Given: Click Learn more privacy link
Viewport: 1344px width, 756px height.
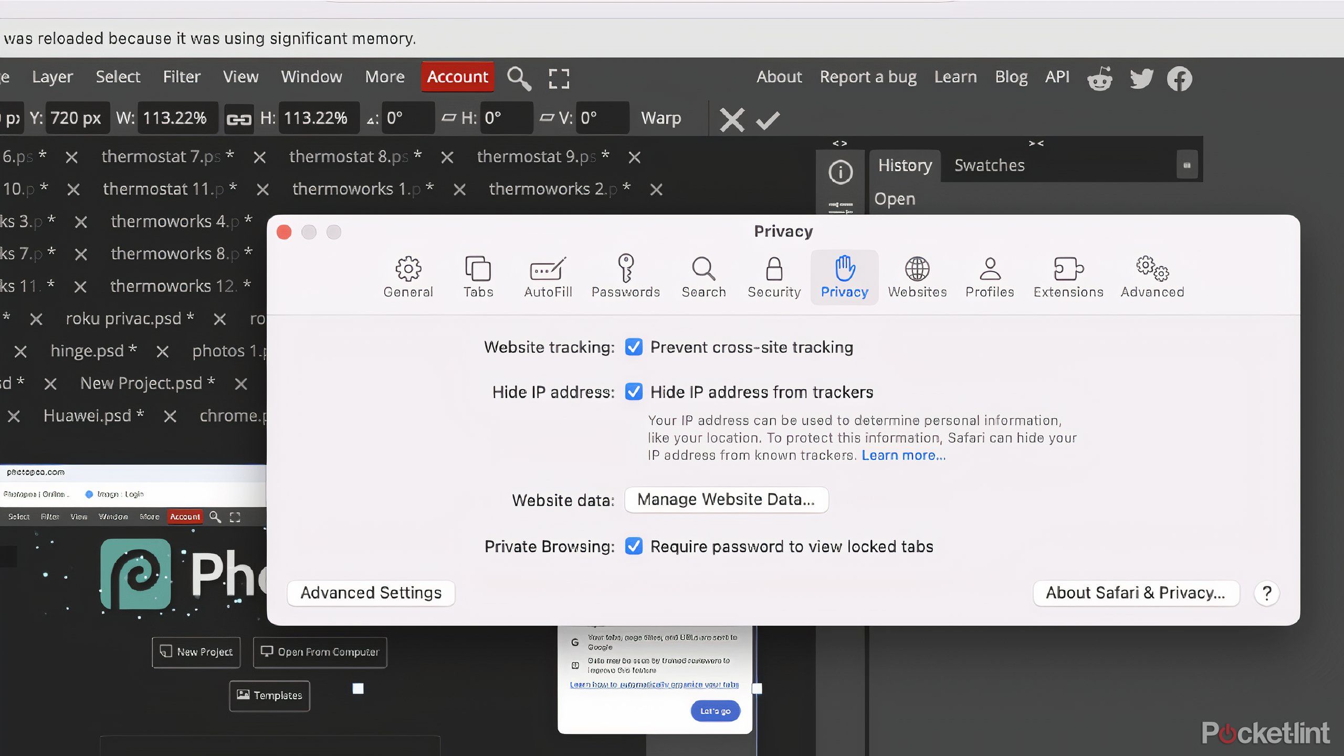Looking at the screenshot, I should coord(903,455).
